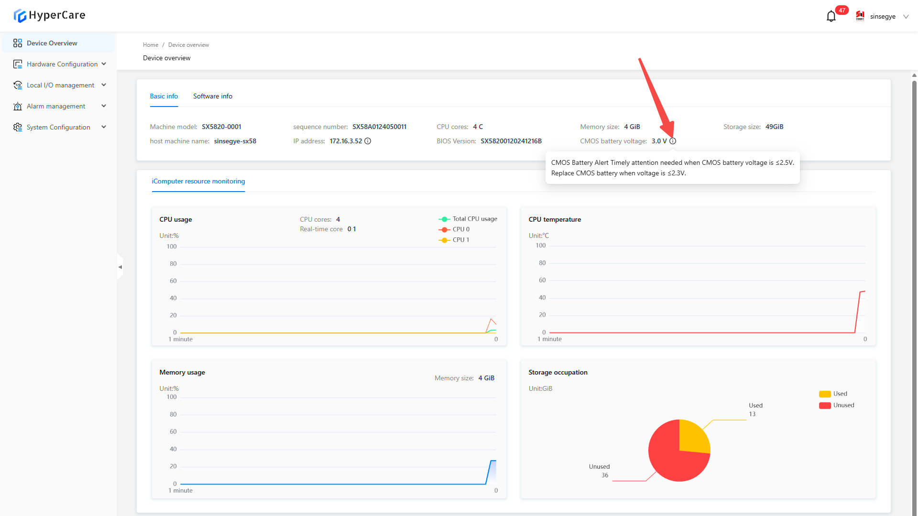Expand the Alarm management chevron

click(104, 106)
